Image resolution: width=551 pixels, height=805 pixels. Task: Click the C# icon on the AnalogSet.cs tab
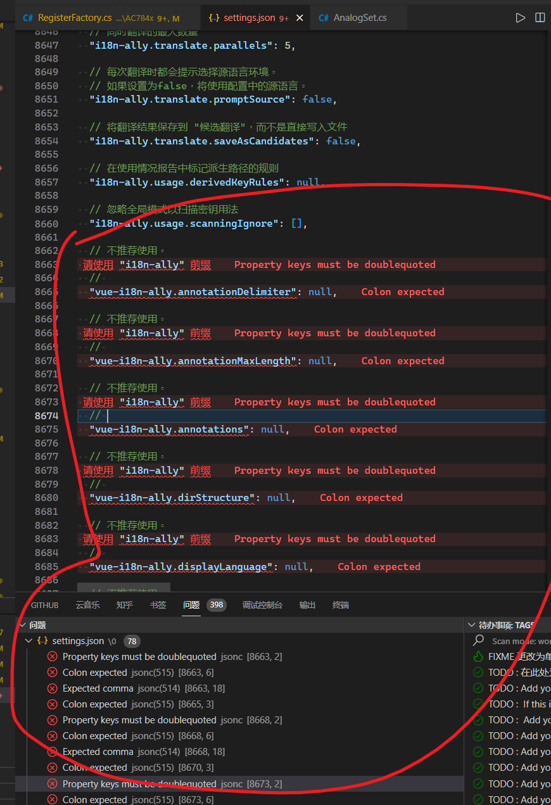[x=323, y=18]
